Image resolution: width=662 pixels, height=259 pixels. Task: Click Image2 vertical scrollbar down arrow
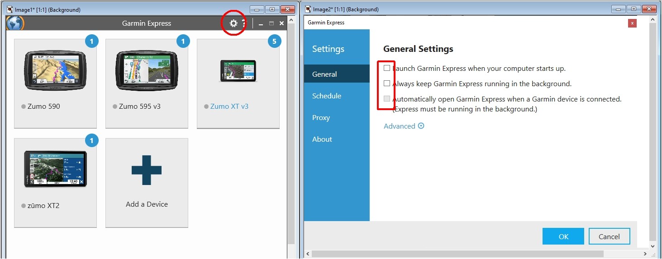[x=652, y=246]
